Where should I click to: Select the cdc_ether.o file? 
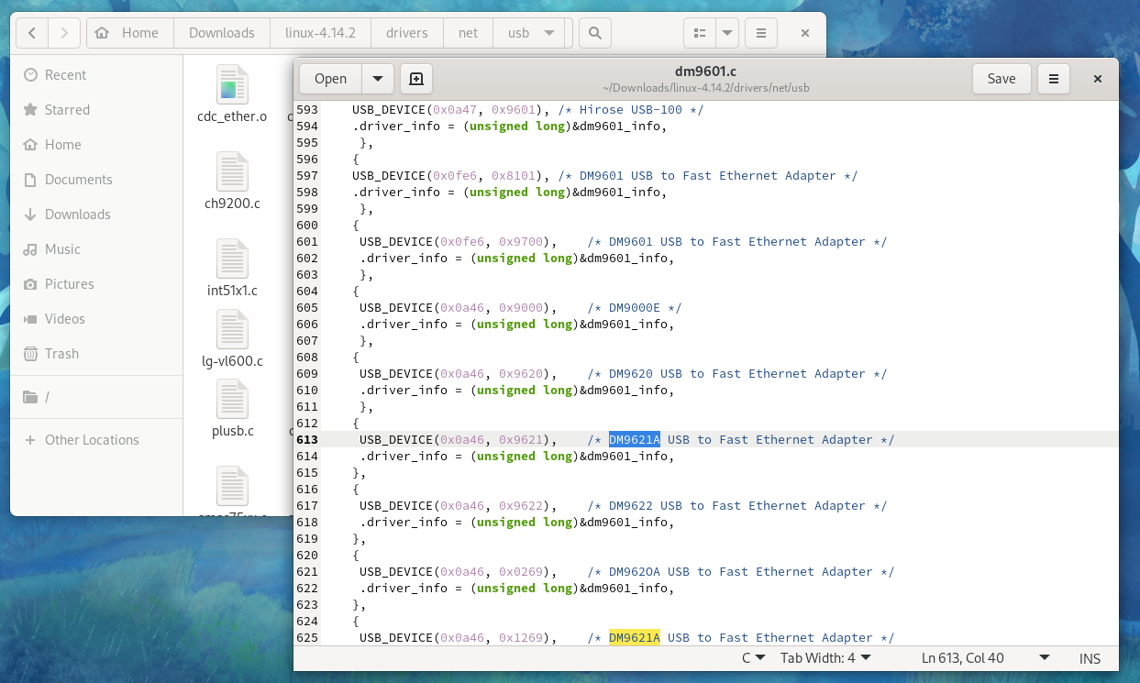(x=232, y=95)
